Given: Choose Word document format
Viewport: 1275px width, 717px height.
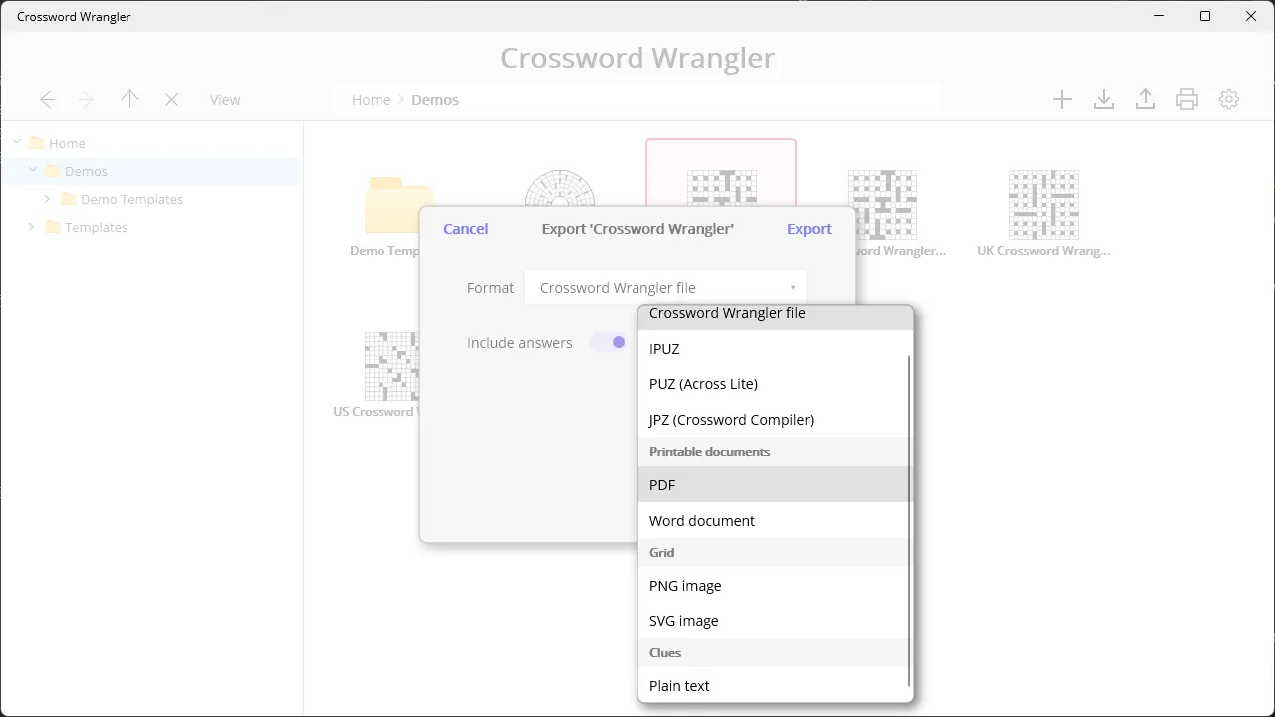Looking at the screenshot, I should point(774,521).
